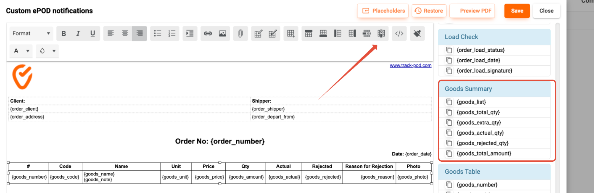Click the {order_address} cell

pos(129,117)
